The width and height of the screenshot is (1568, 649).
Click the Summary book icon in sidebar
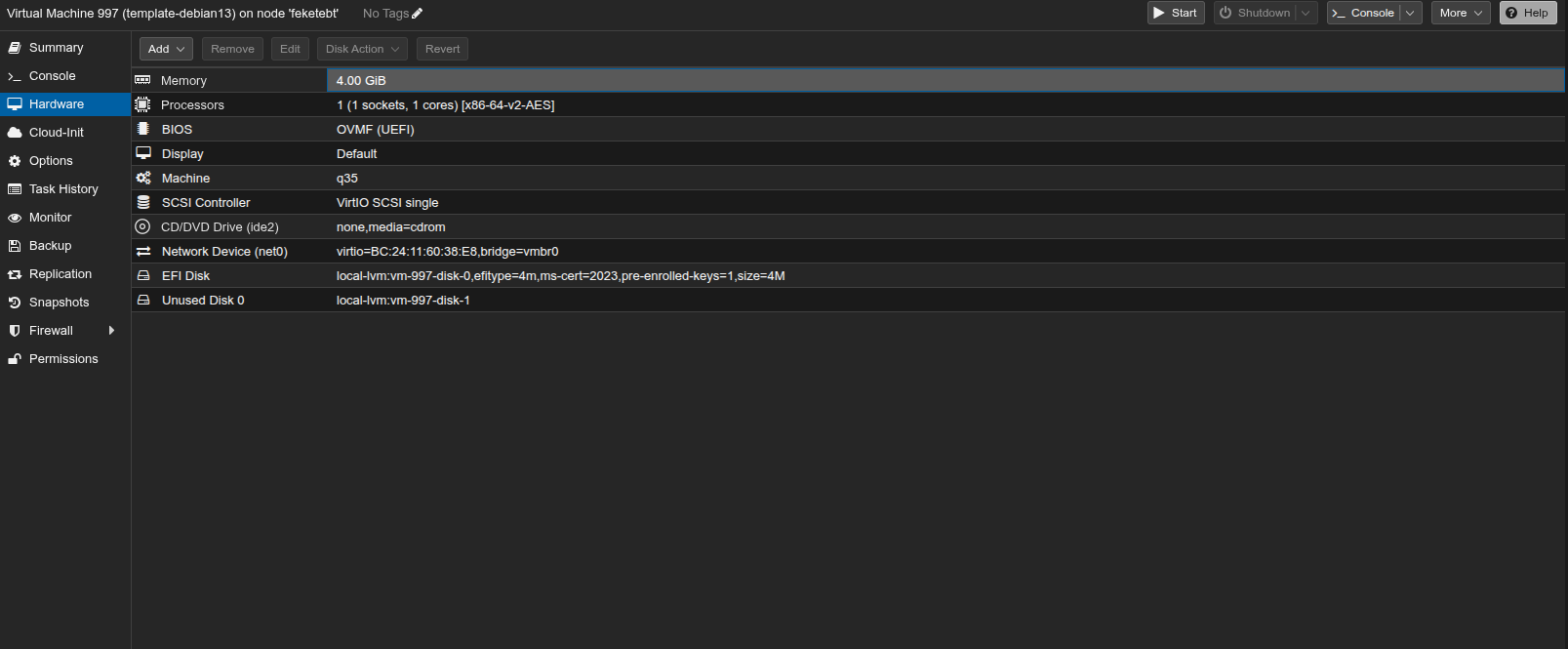[15, 47]
